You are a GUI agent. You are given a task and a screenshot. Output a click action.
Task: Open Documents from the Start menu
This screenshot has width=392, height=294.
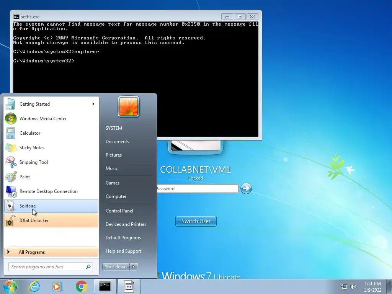click(117, 142)
